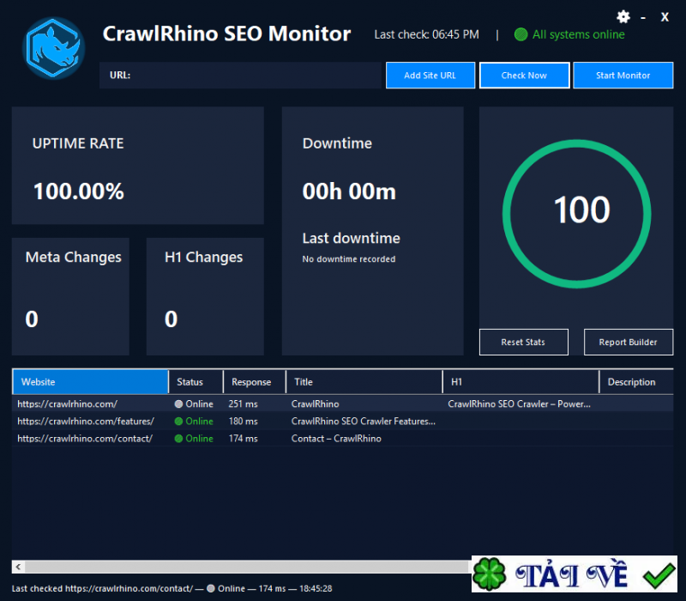
Task: Click the horizontal scrollbar left arrow
Action: [18, 567]
